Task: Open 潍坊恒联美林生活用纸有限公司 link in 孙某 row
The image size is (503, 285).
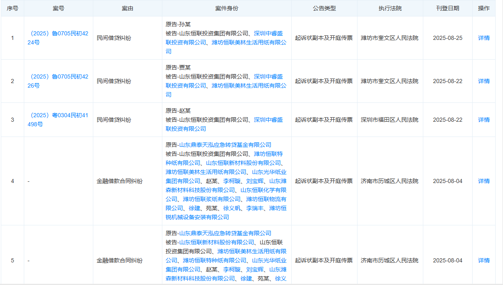Action: [226, 46]
